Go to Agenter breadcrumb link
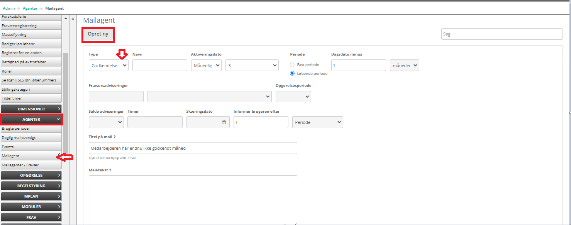 [30, 8]
